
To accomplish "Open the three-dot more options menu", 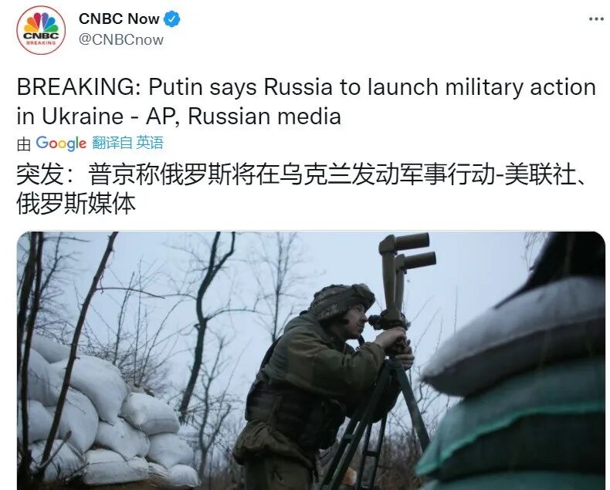I will (x=596, y=19).
